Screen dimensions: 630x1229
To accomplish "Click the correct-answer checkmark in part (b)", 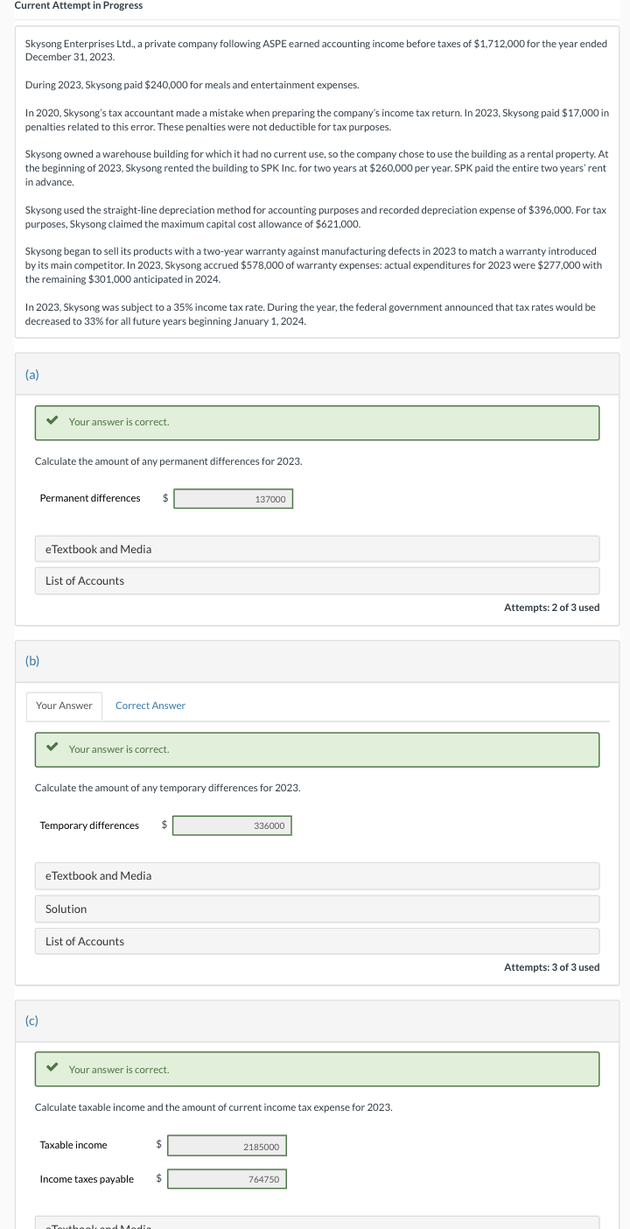I will 52,748.
